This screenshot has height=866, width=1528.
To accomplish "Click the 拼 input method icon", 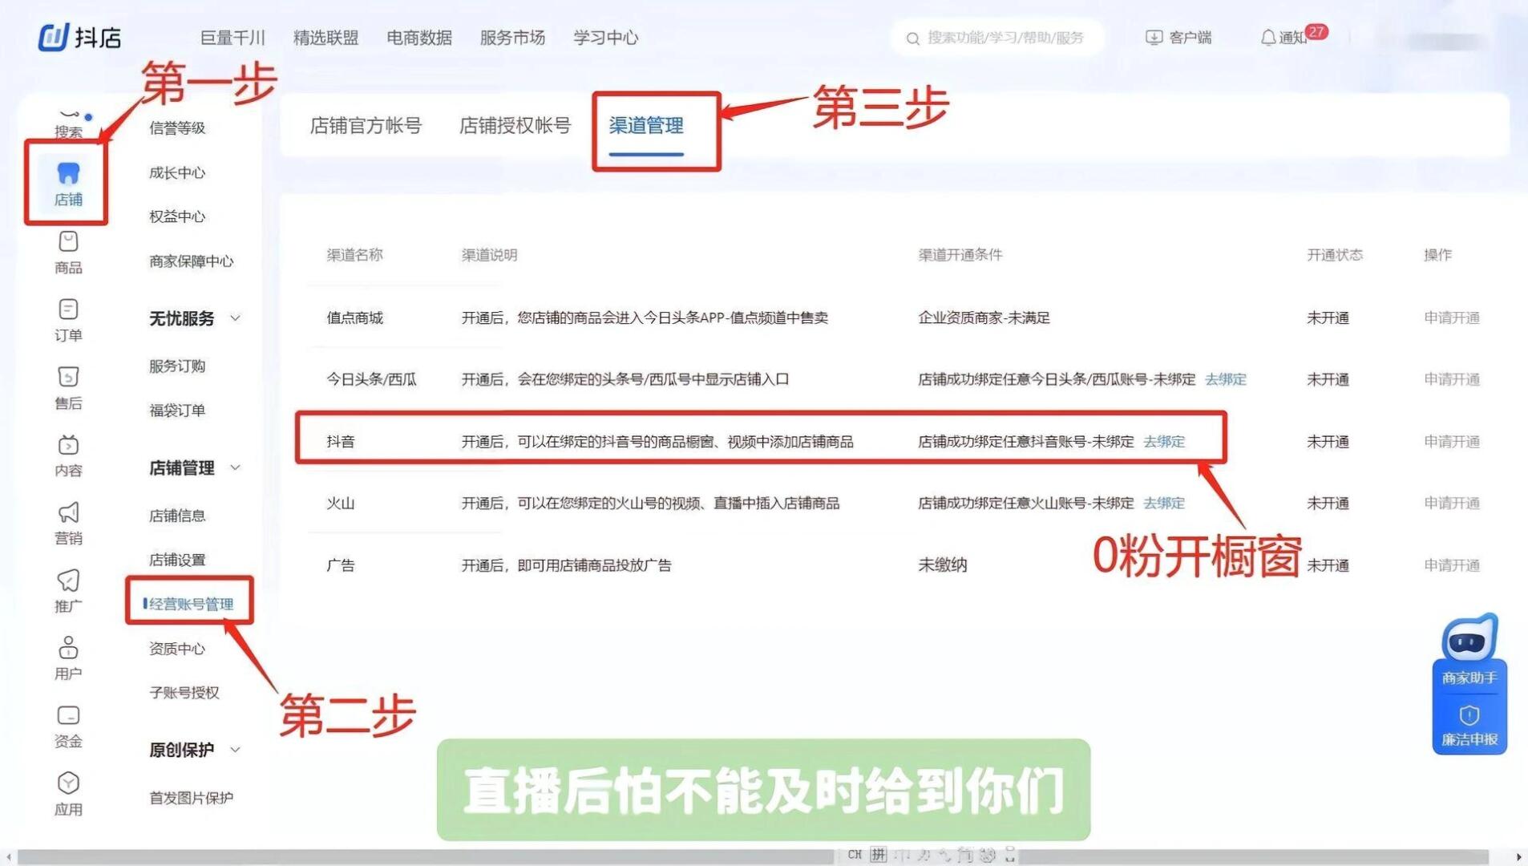I will (x=879, y=855).
